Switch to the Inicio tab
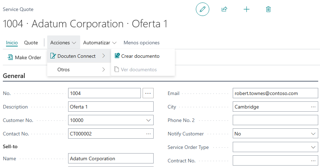This screenshot has height=167, width=320. [12, 43]
